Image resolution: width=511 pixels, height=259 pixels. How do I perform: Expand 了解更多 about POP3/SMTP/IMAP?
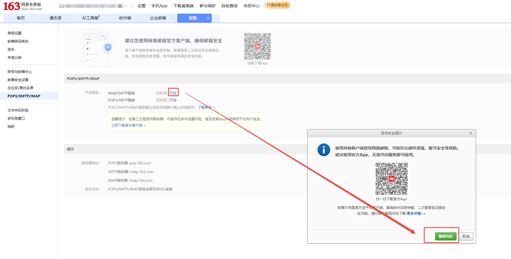click(206, 107)
